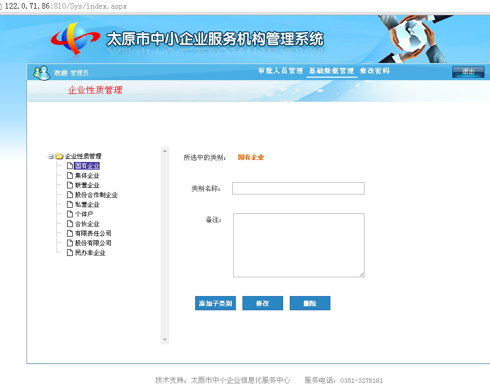490x392 pixels.
Task: Click the page icon beside 民办非企业
Action: [70, 253]
